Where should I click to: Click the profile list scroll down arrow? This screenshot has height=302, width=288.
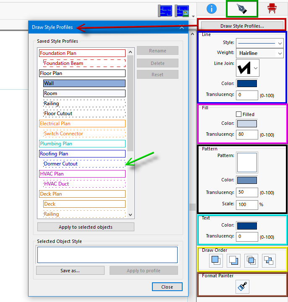[131, 214]
